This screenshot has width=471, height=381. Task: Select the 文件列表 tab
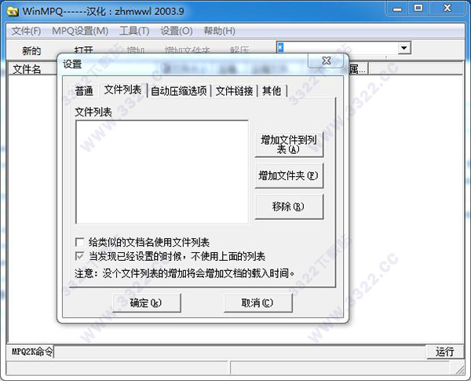(x=122, y=90)
